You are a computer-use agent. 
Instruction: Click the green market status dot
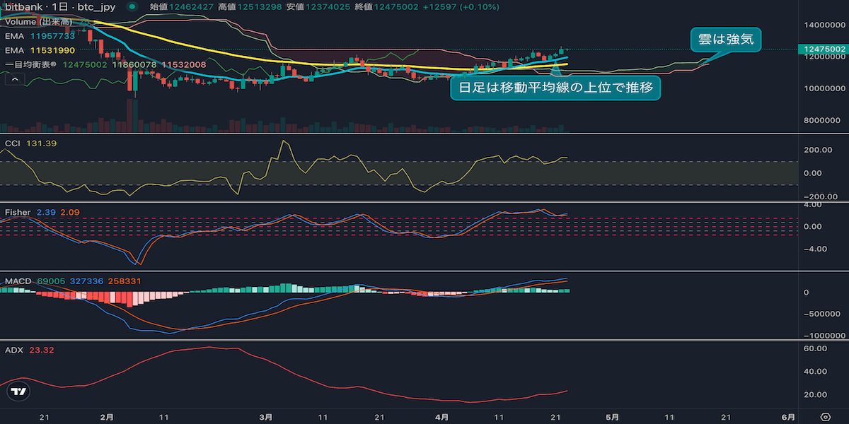point(133,7)
